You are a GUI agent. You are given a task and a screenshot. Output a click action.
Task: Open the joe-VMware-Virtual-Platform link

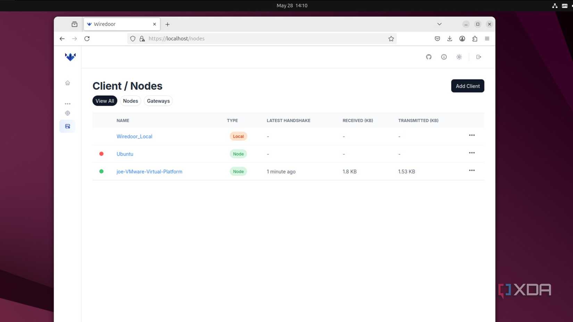[x=149, y=171]
